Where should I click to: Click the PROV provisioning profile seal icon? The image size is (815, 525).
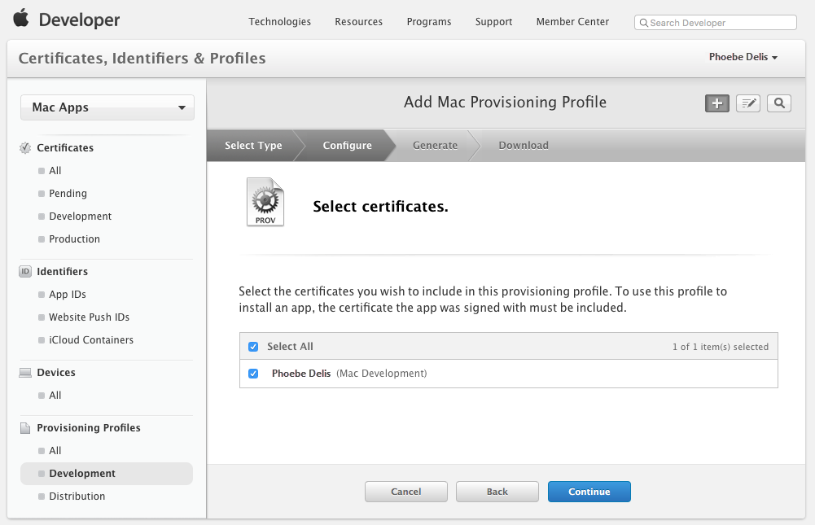[265, 201]
